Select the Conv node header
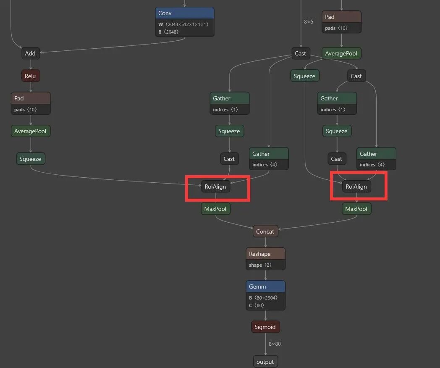The width and height of the screenshot is (440, 368). [185, 13]
